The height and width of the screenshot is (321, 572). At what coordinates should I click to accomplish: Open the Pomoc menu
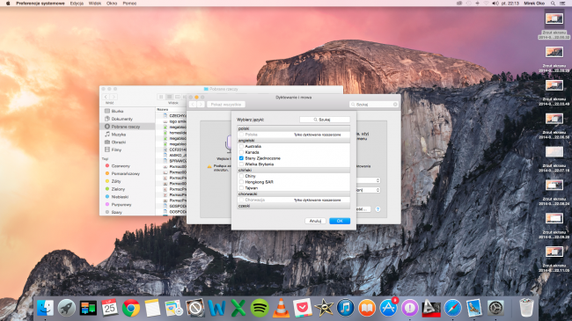point(129,4)
